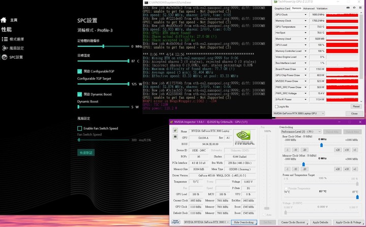The width and height of the screenshot is (366, 227).
Task: Open 風扇設定 fan icon in sidebar
Action: 5,48
